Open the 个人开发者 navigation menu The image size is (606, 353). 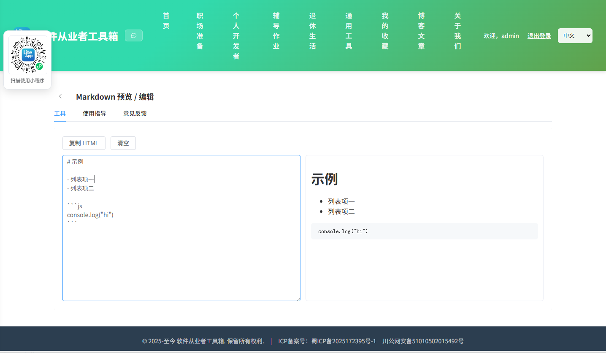236,36
